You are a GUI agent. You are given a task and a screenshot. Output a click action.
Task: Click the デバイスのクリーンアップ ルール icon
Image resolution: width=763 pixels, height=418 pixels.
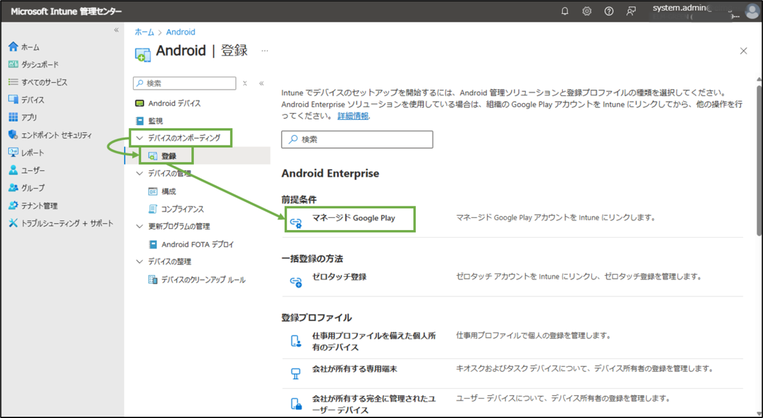tap(153, 280)
